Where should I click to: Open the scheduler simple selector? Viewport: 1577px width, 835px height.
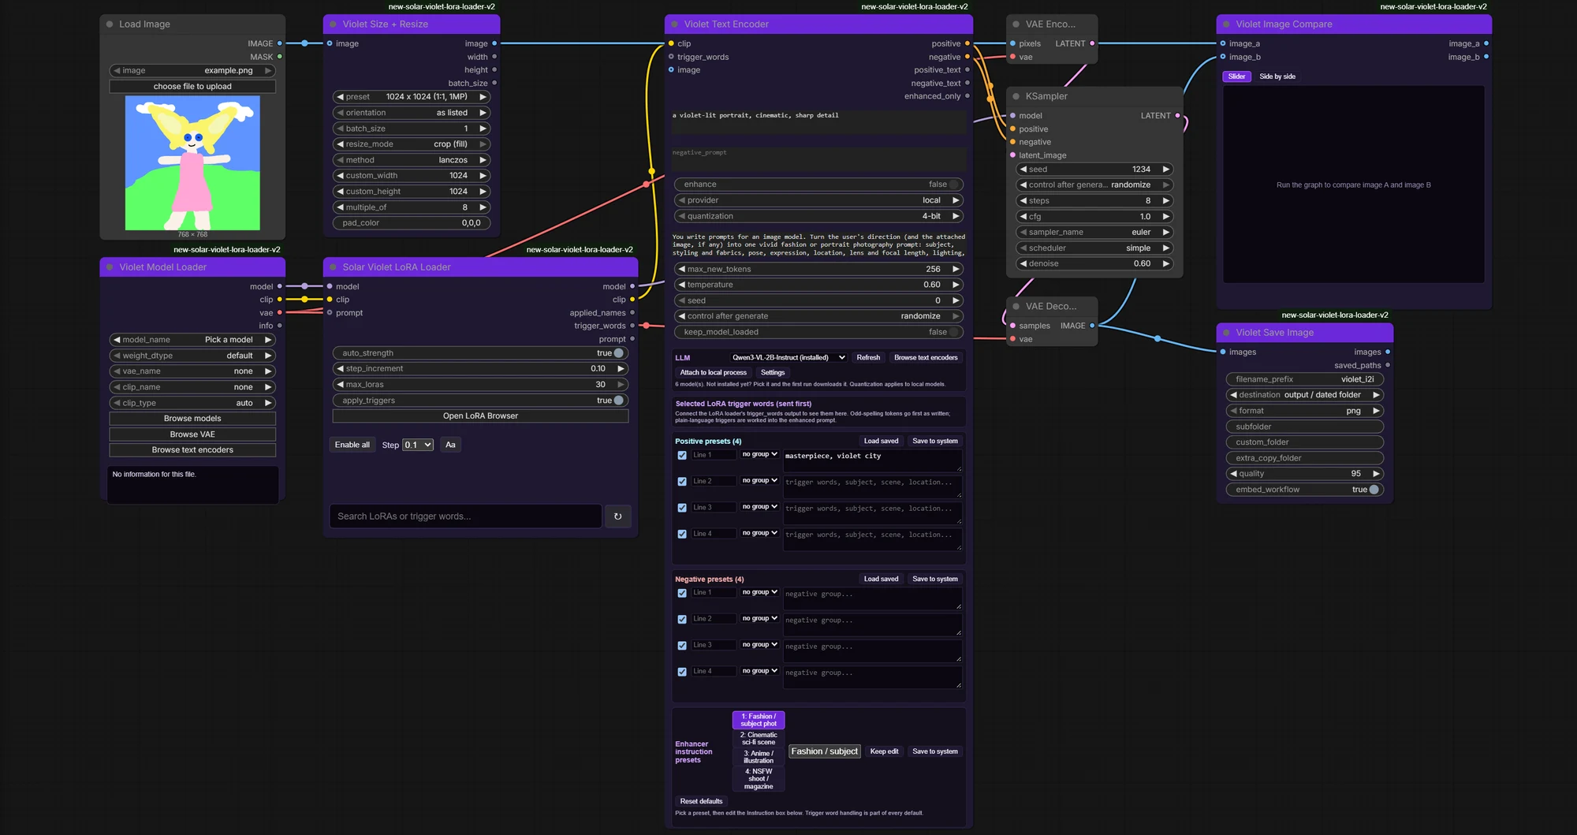[x=1094, y=248]
